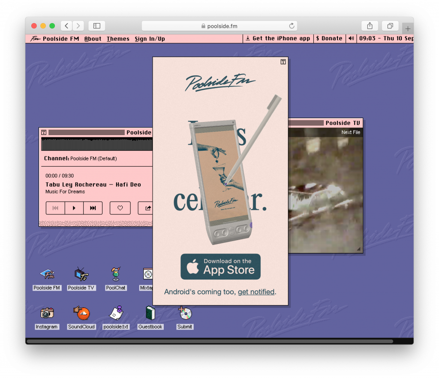Play the current track

(x=74, y=208)
